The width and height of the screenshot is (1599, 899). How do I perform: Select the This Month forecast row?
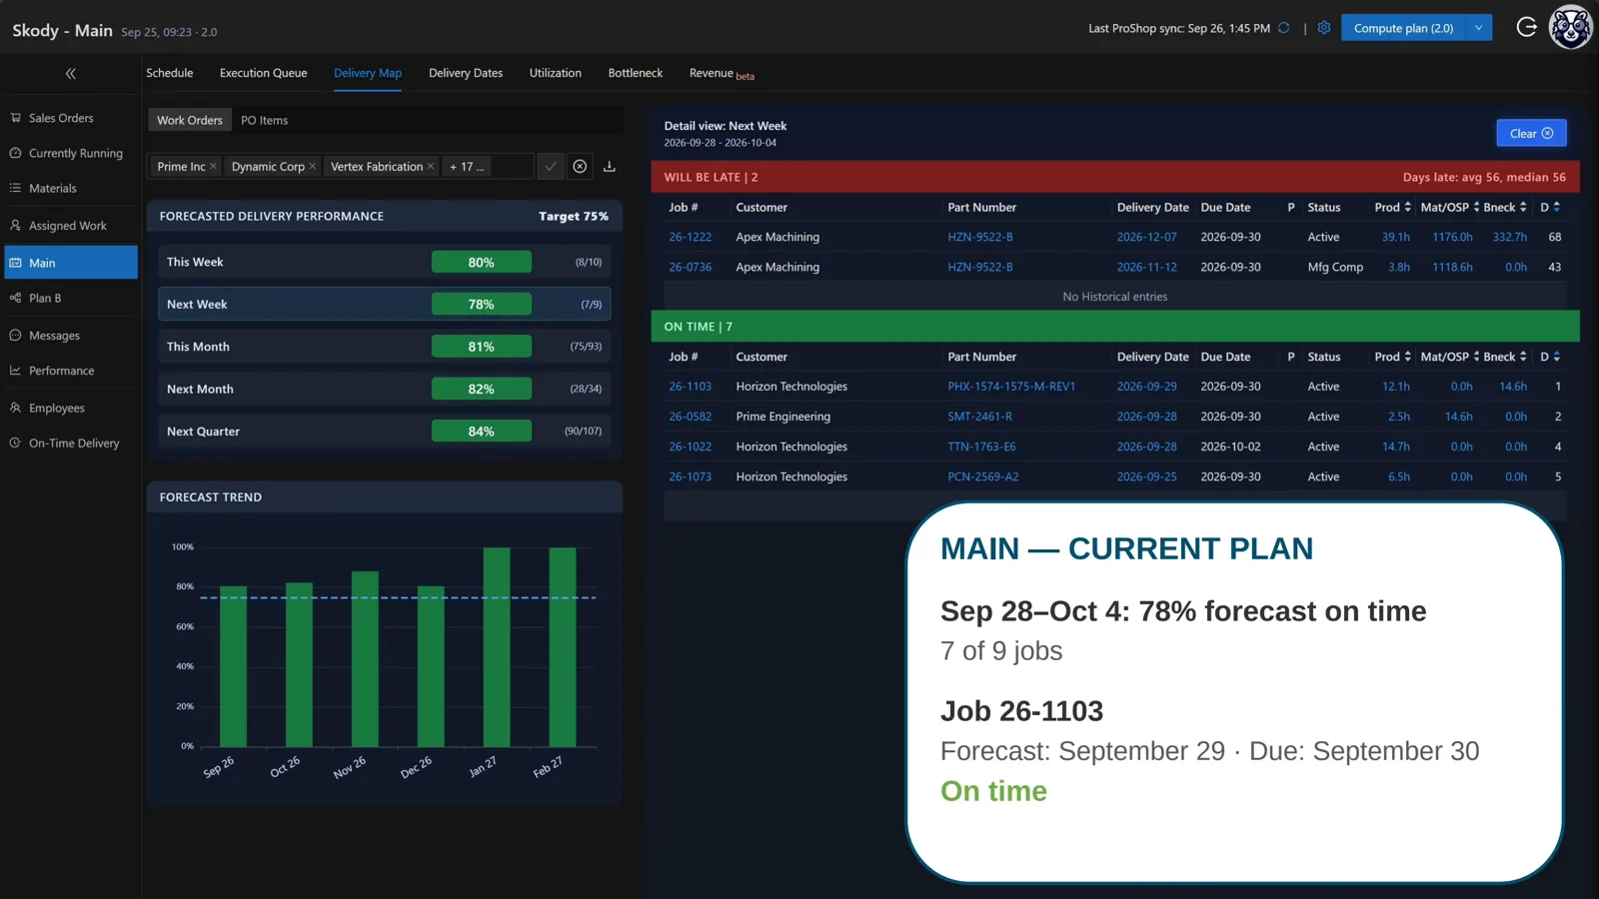385,347
